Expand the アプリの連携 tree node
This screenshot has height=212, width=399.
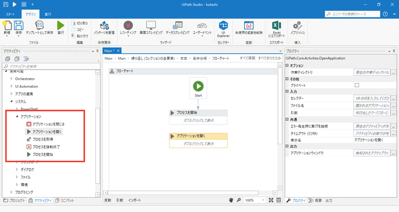(x=11, y=94)
